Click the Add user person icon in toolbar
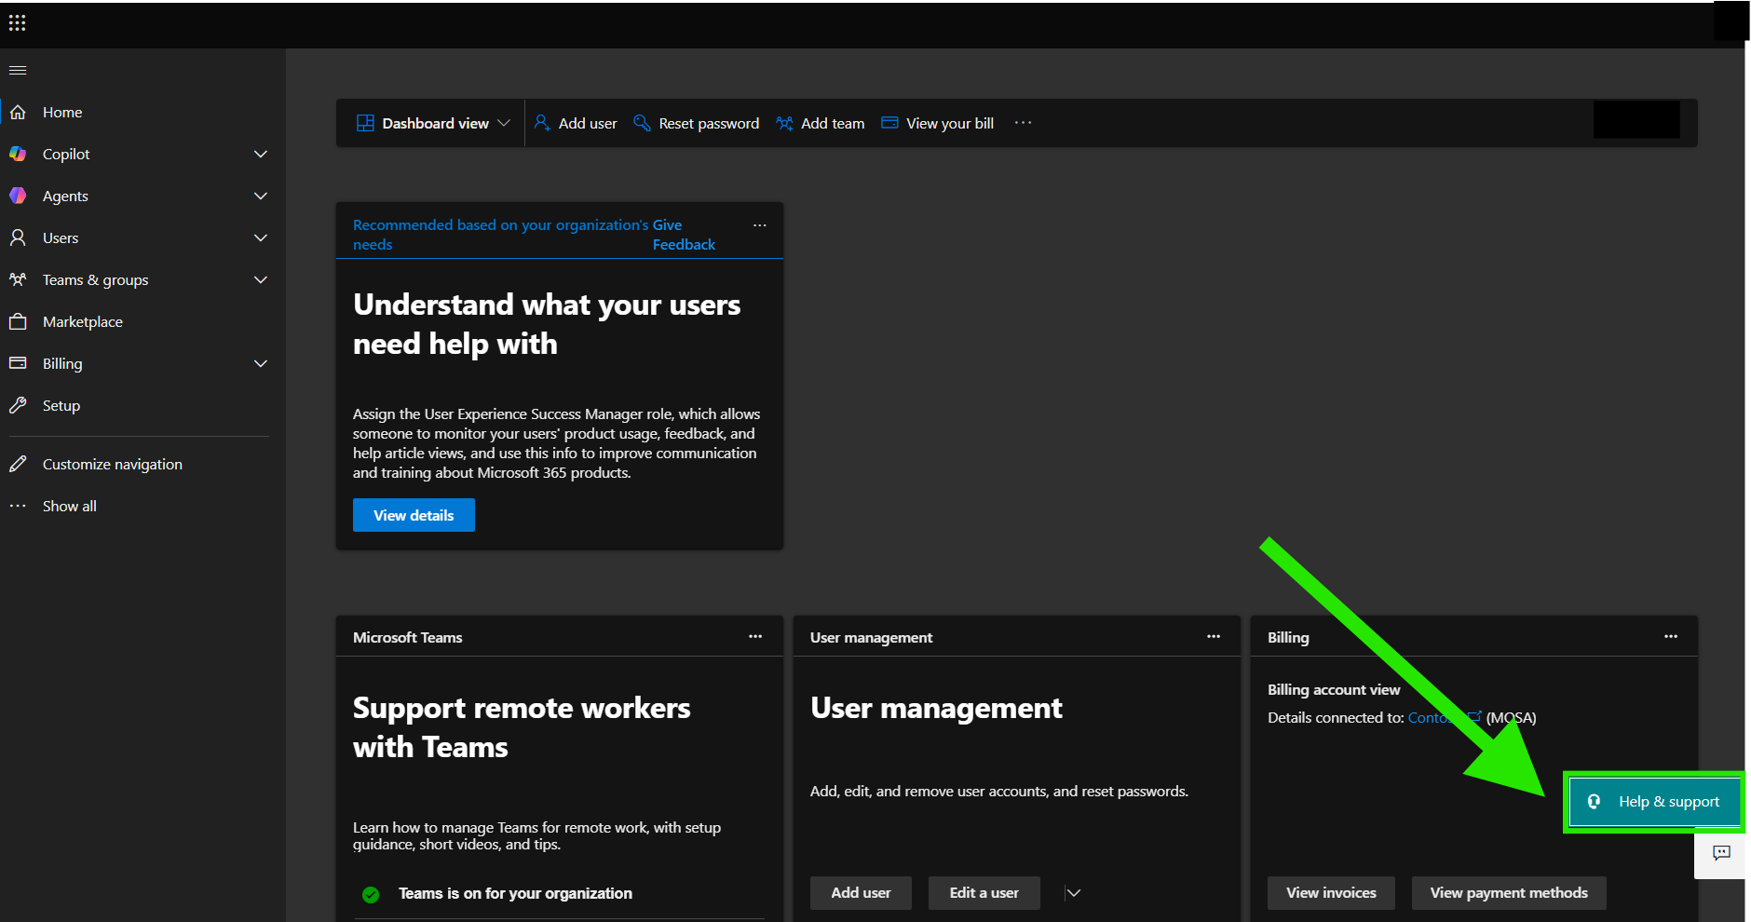This screenshot has width=1751, height=922. point(542,123)
